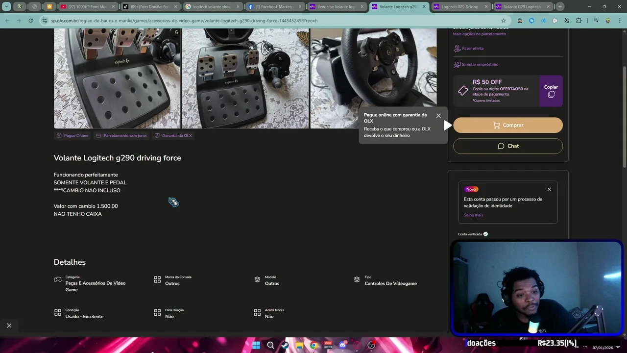Click the Pague Online tag
This screenshot has width=627, height=353.
72,136
